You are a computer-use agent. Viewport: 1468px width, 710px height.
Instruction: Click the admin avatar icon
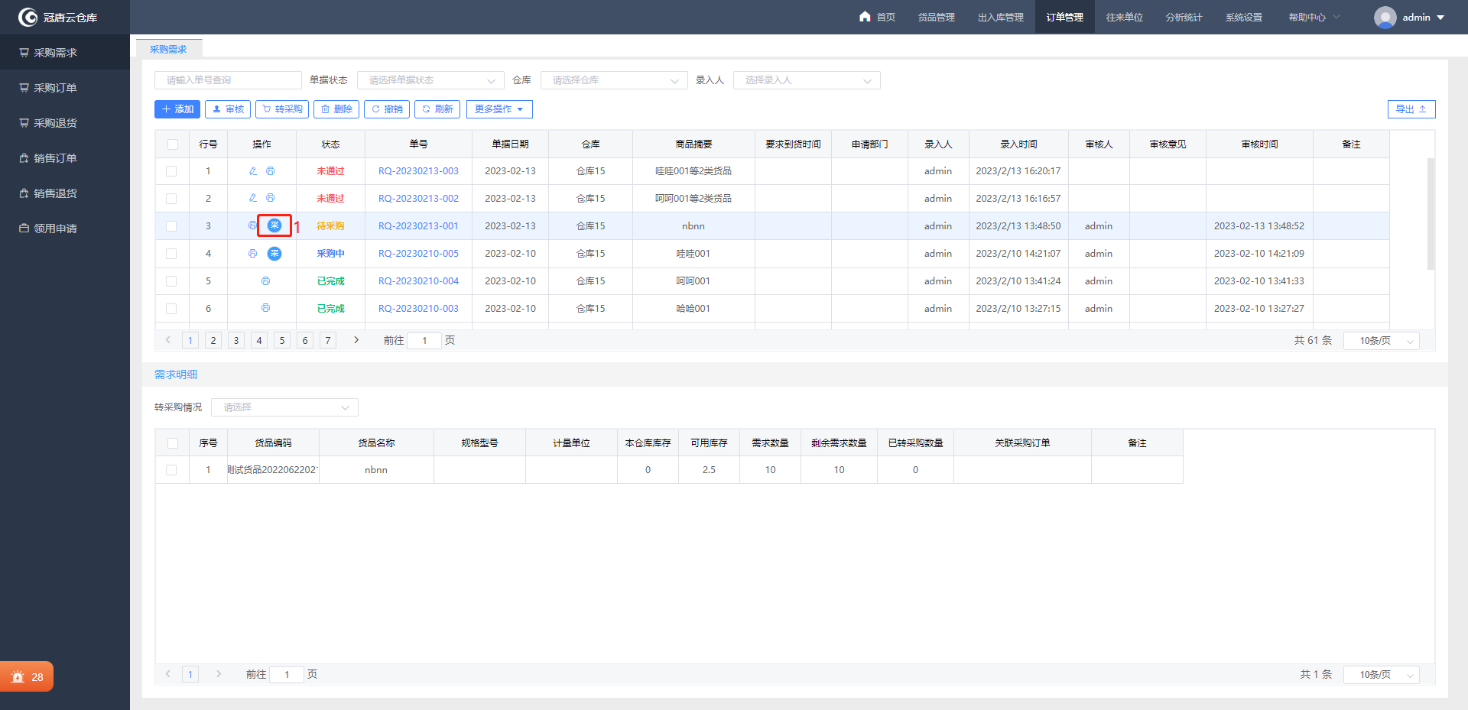click(1385, 17)
